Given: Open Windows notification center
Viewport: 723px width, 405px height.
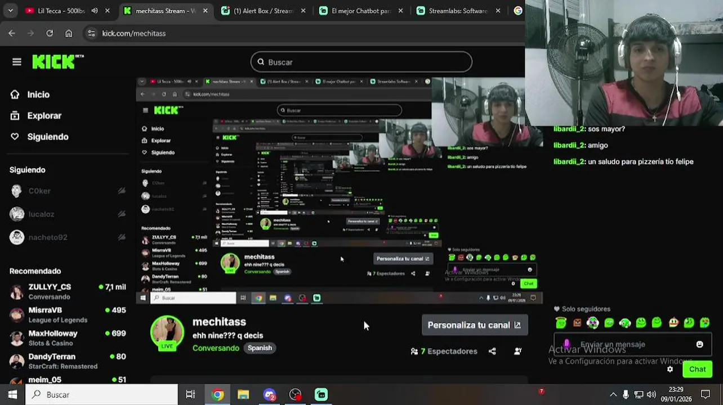Looking at the screenshot, I should point(706,394).
